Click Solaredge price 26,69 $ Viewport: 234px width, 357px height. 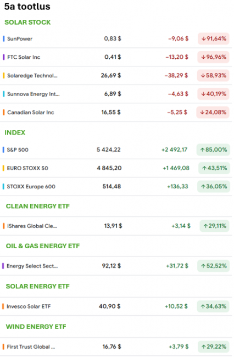(111, 76)
